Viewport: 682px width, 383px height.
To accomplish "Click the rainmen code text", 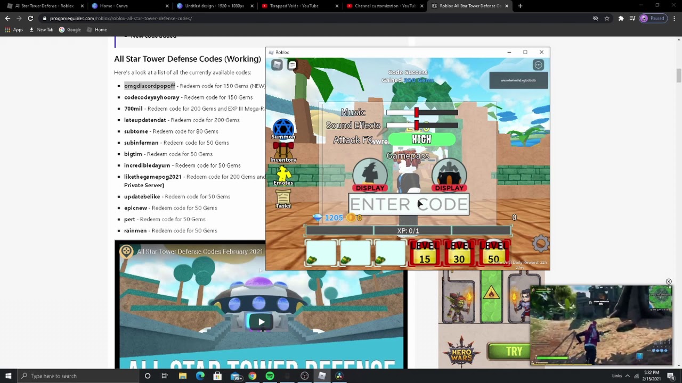I will (135, 231).
